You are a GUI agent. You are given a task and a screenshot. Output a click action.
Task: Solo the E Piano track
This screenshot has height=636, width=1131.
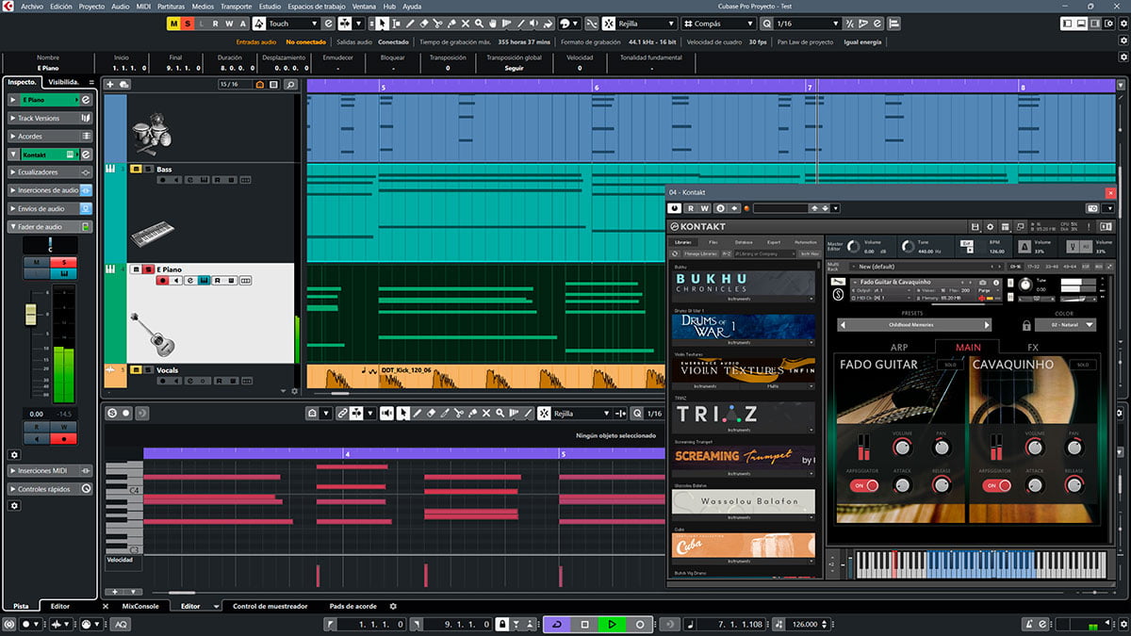pyautogui.click(x=148, y=269)
